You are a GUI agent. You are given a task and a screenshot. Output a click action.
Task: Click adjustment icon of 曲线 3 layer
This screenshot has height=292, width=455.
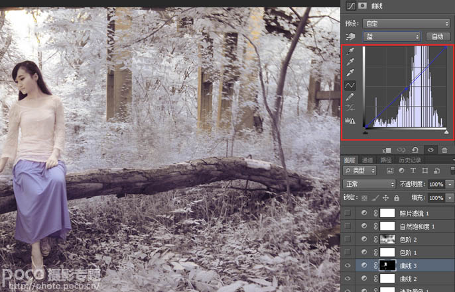point(364,266)
